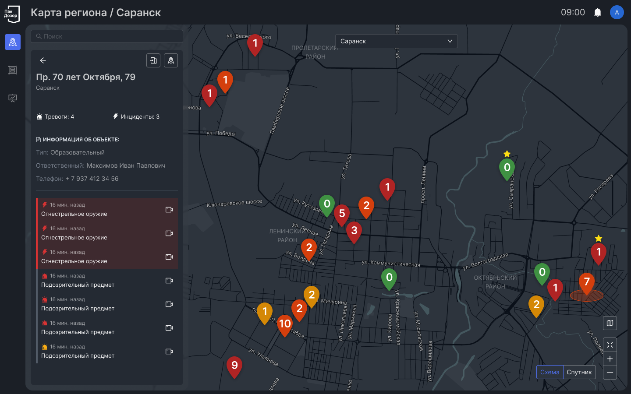Open the user profile avatar
Screen dimensions: 631x394
click(617, 12)
